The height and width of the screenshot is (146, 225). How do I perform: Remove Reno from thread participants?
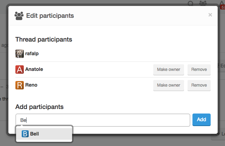click(199, 85)
